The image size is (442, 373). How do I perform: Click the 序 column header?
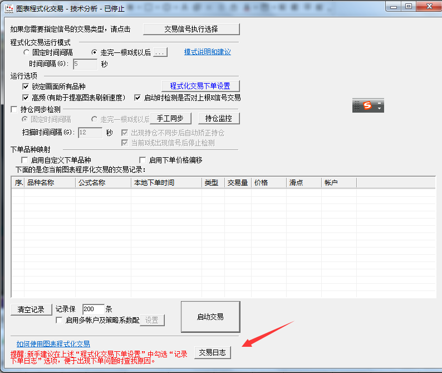pyautogui.click(x=18, y=183)
